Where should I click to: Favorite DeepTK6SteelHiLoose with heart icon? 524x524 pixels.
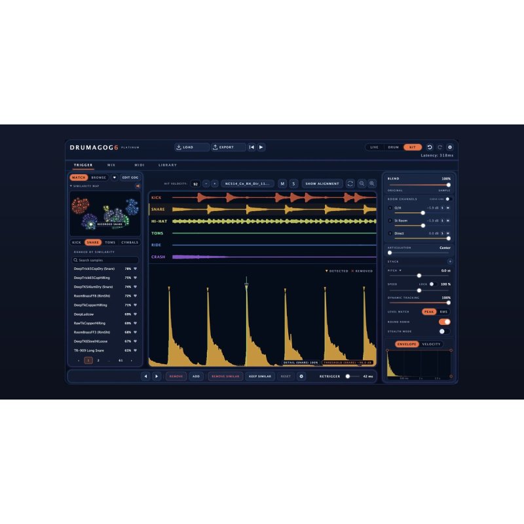[x=136, y=341]
